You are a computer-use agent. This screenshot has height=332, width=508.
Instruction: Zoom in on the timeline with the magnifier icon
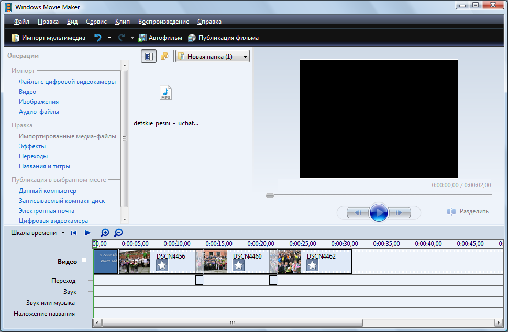[x=105, y=232]
